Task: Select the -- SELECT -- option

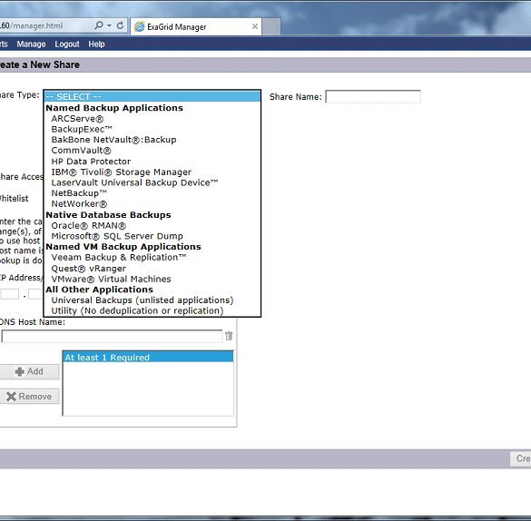Action: pos(152,96)
